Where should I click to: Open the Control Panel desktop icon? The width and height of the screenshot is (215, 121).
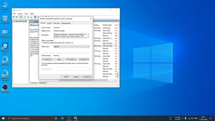pyautogui.click(x=5, y=34)
